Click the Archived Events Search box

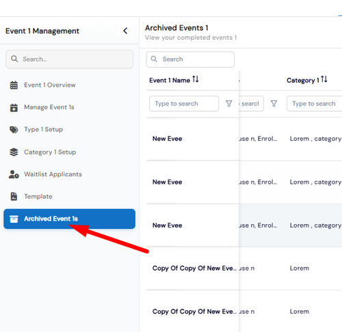(x=190, y=59)
